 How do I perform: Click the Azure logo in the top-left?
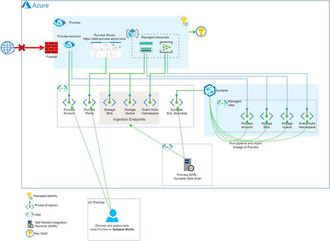point(27,6)
